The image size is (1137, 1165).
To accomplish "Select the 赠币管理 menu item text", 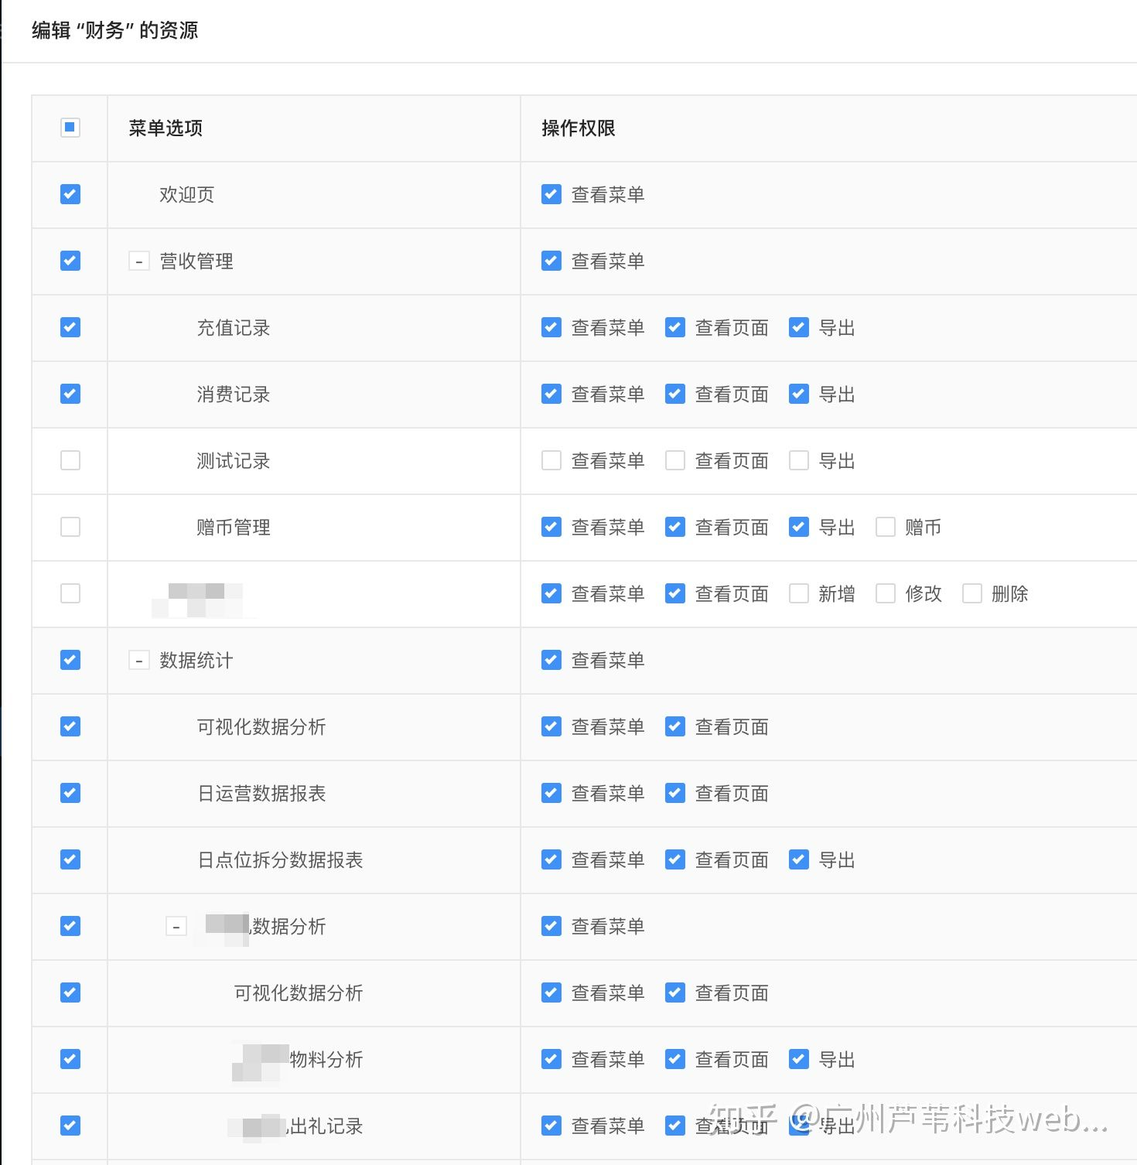I will click(233, 528).
